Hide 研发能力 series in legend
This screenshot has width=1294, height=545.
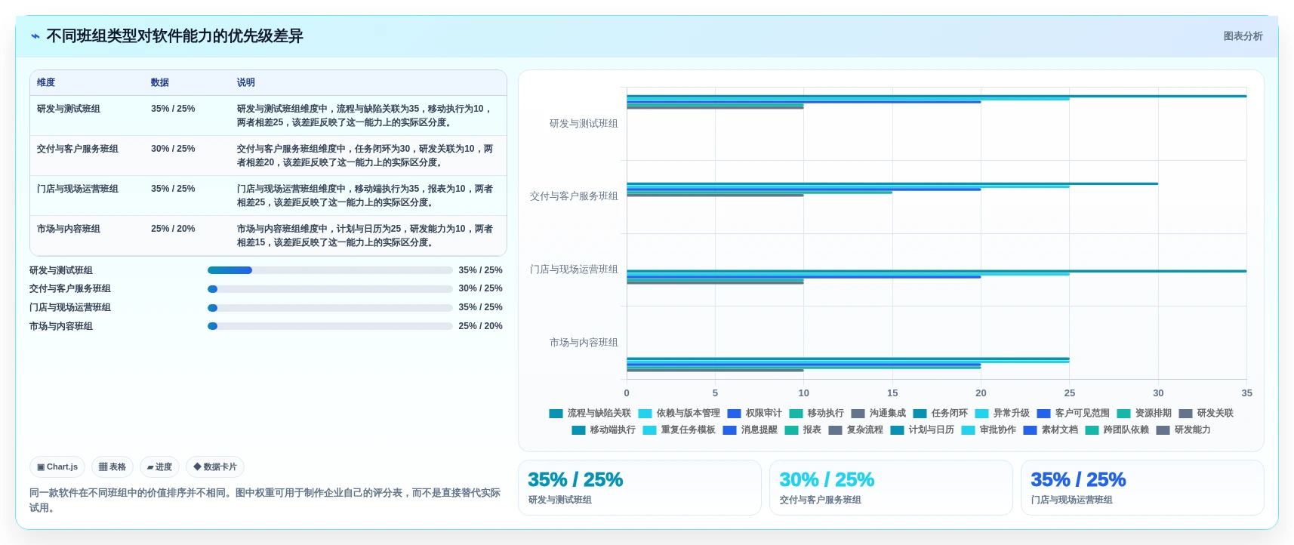click(x=1184, y=430)
